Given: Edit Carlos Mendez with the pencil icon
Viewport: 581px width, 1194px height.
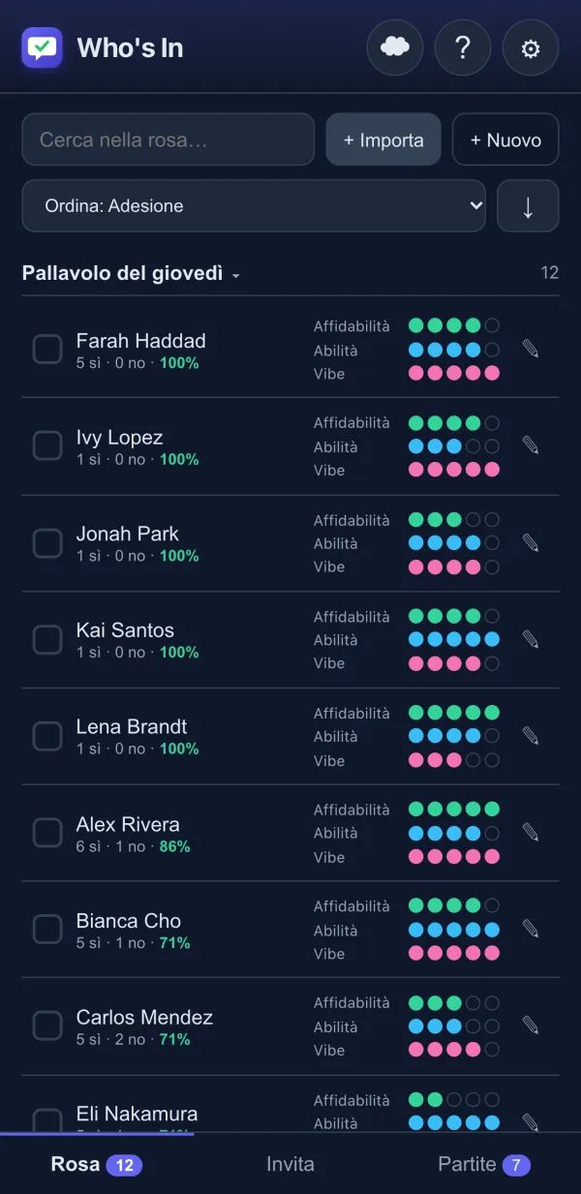Looking at the screenshot, I should point(531,1026).
